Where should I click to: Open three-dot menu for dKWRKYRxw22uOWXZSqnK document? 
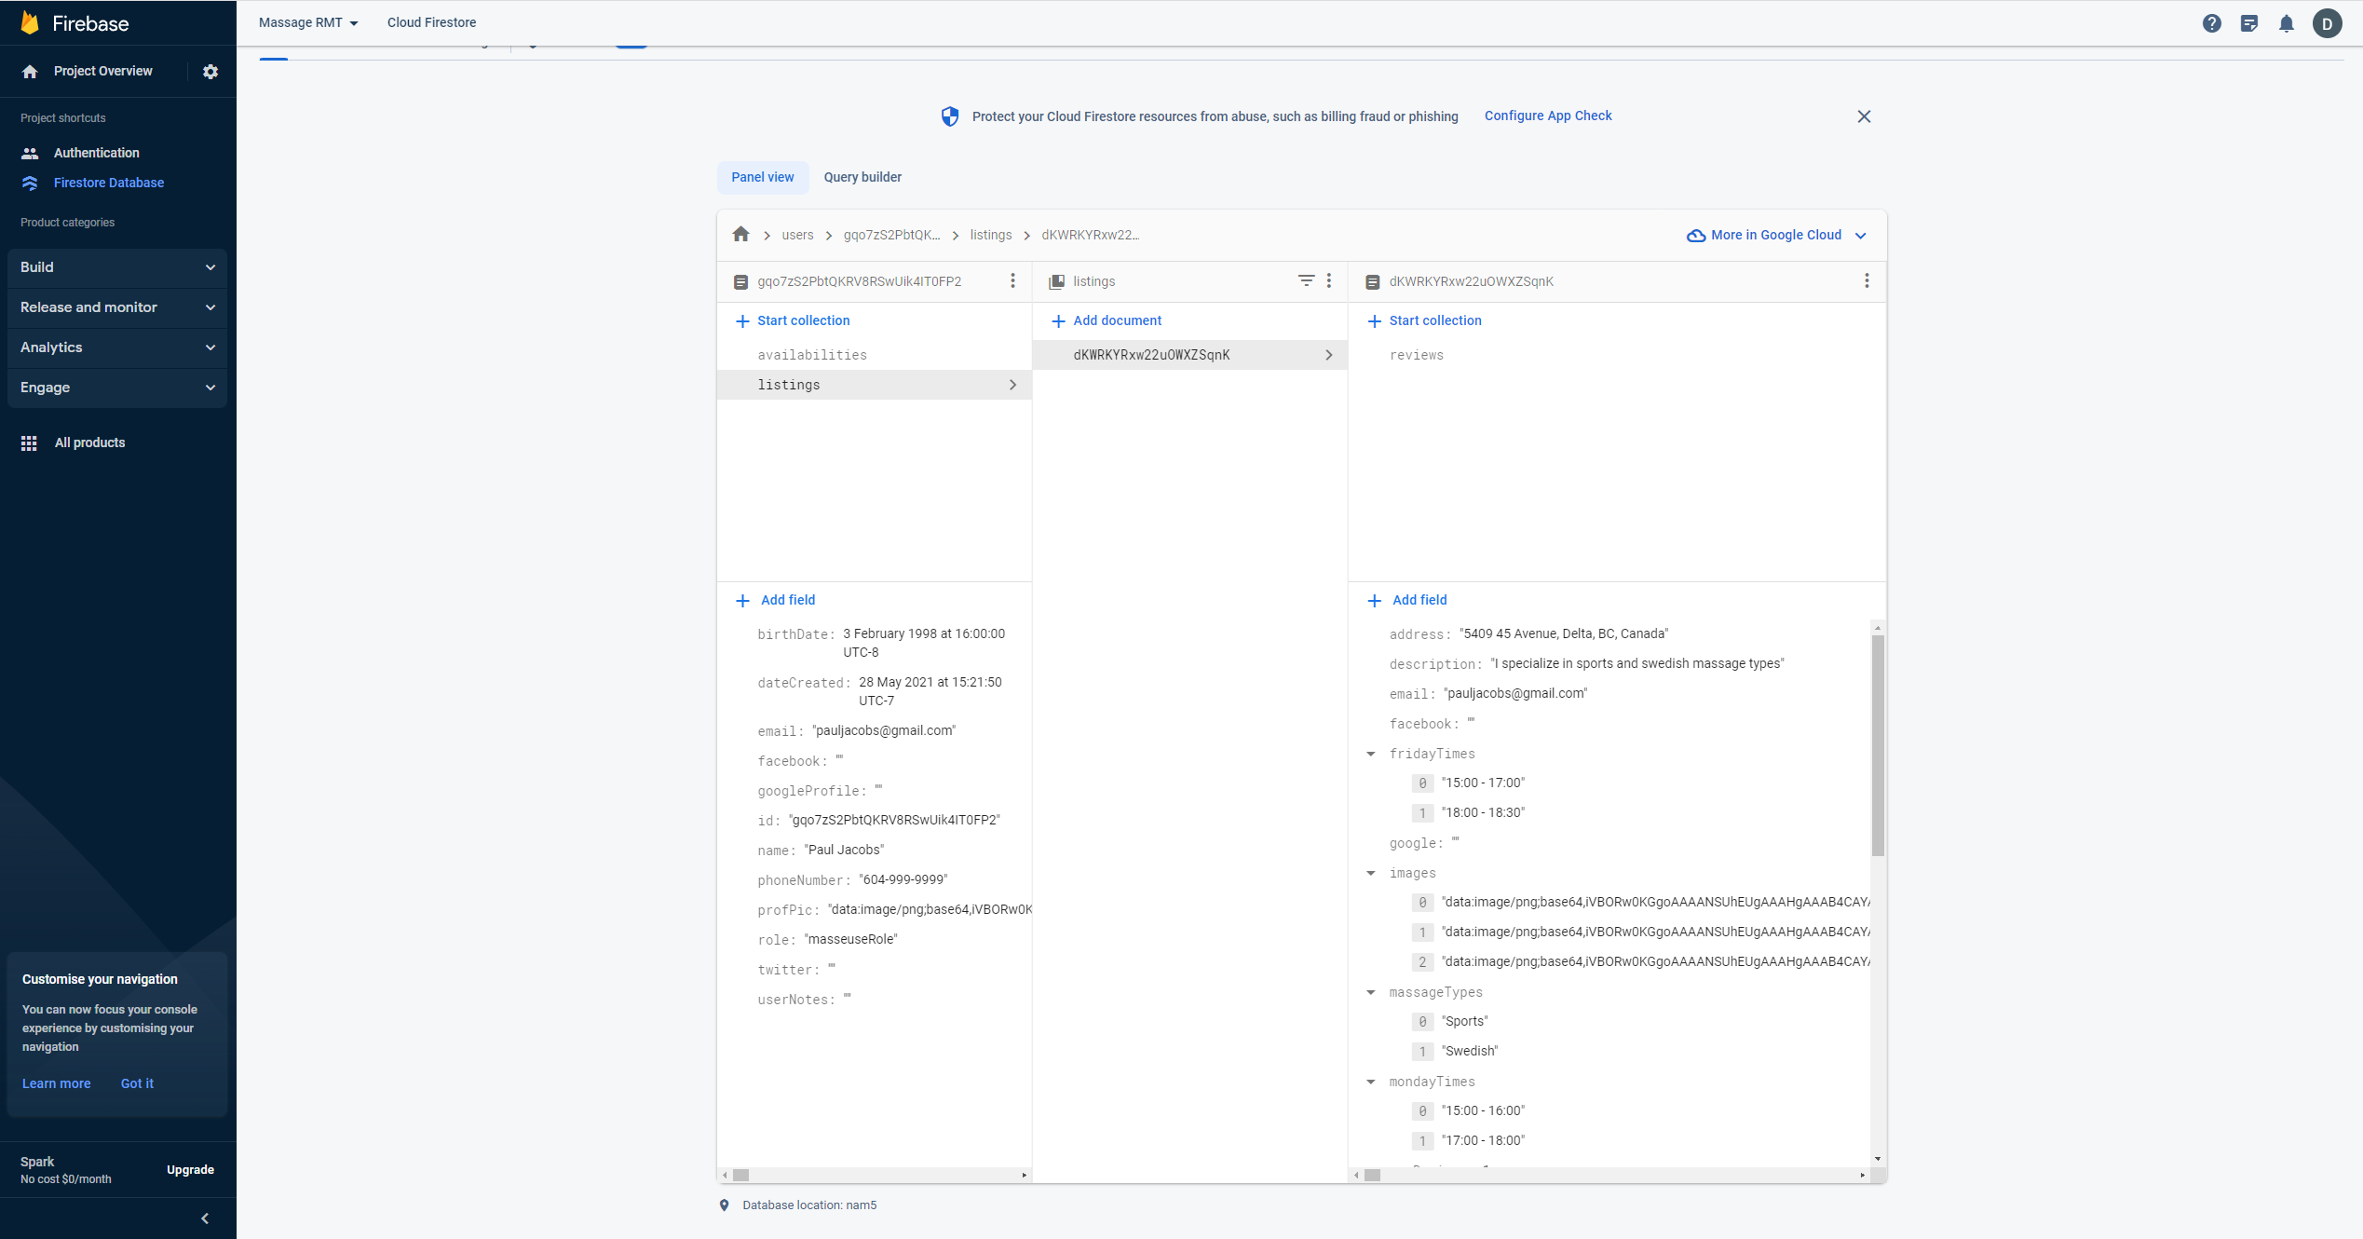pyautogui.click(x=1866, y=280)
